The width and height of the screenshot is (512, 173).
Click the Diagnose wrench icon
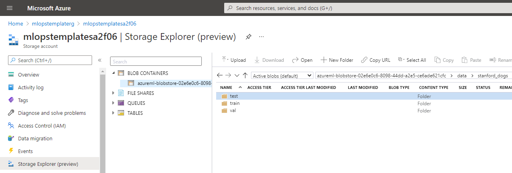11,113
